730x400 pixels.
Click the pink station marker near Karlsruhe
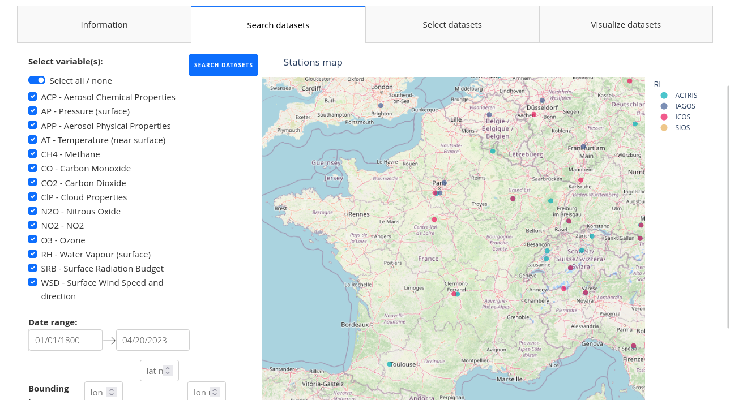click(580, 180)
